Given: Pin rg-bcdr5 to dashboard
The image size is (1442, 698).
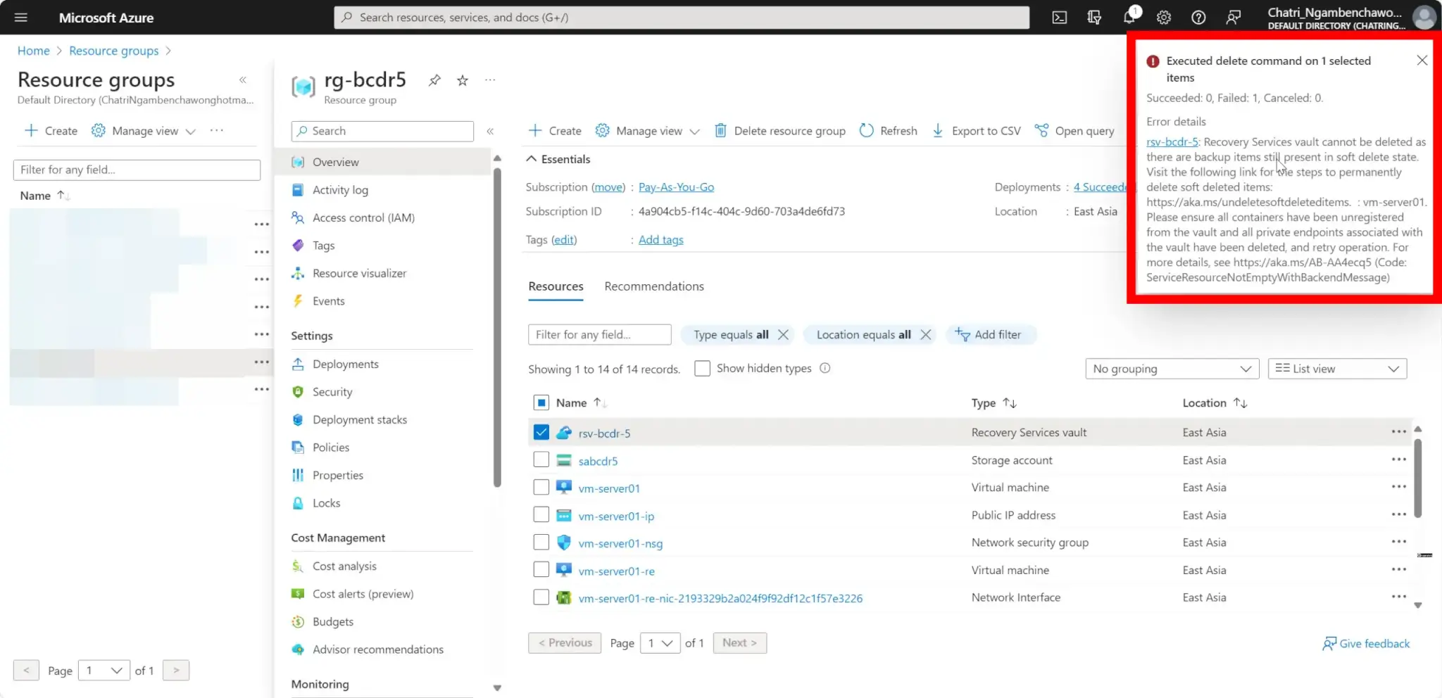Looking at the screenshot, I should click(434, 80).
